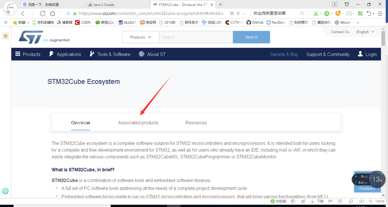Viewport: 388px width, 207px height.
Task: Open the colorful apps grid extension
Action: (360, 13)
